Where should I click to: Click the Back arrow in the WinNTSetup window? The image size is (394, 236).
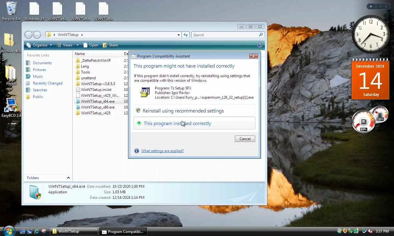click(28, 35)
